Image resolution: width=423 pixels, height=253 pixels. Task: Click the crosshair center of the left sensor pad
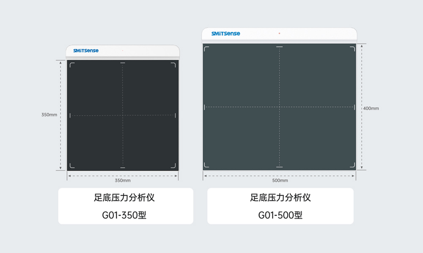coord(123,115)
